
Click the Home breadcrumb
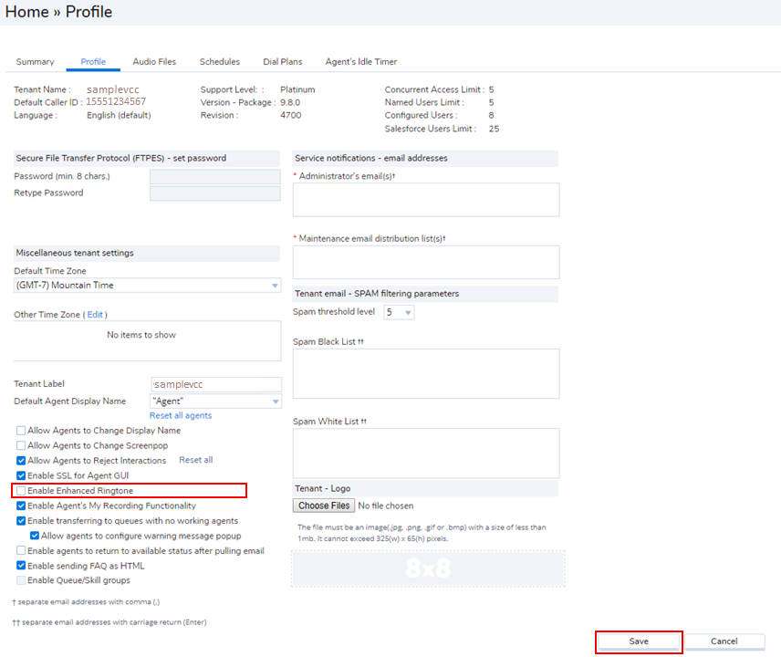[x=26, y=12]
